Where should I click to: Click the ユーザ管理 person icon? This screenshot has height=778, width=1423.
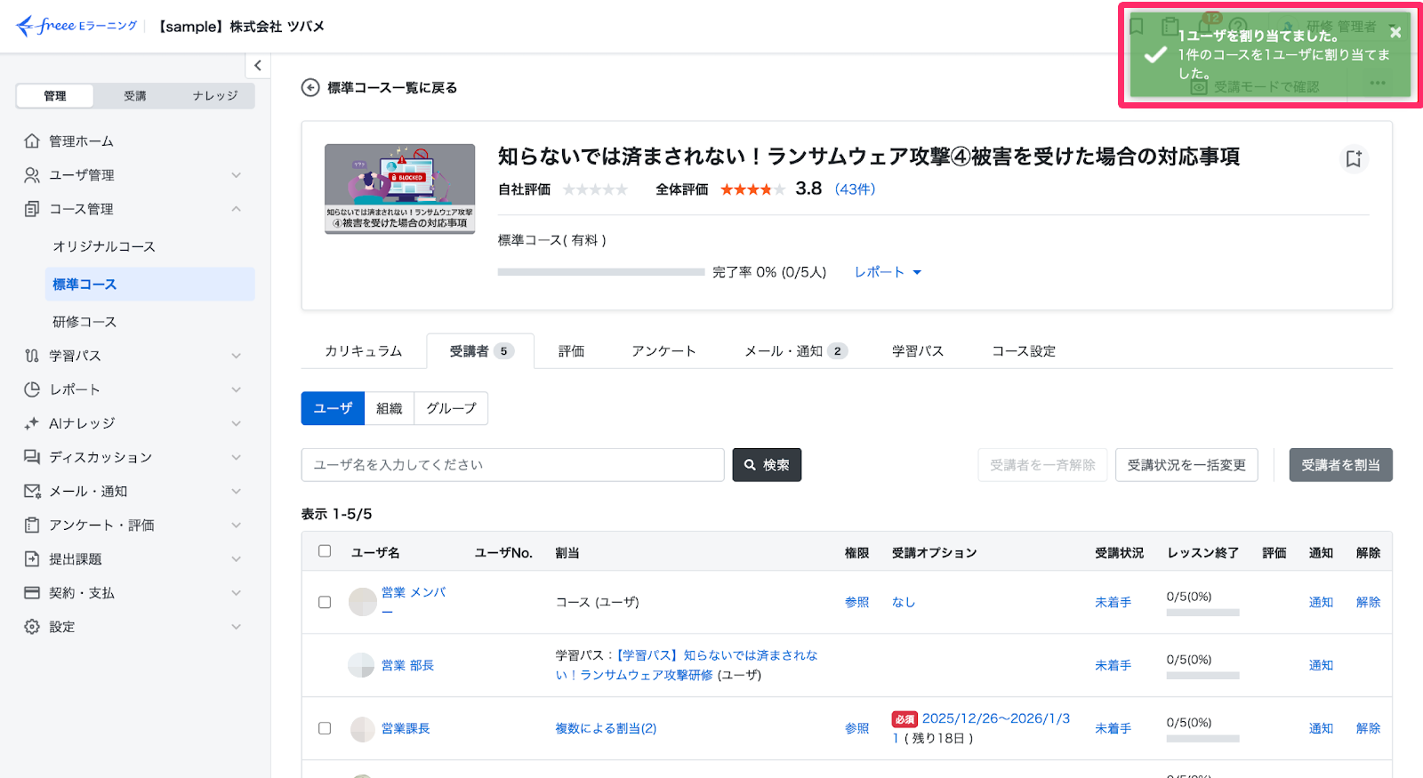(32, 175)
